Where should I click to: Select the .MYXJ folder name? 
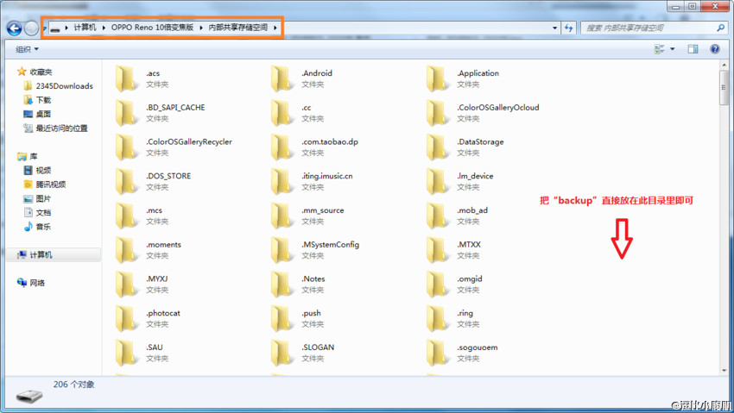(x=157, y=278)
